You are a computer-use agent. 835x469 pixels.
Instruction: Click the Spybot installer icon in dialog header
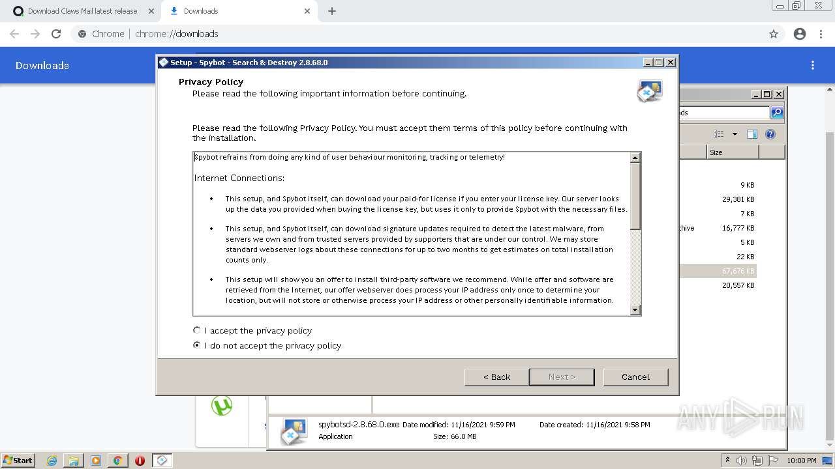650,91
